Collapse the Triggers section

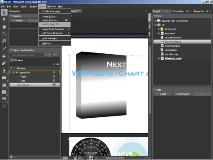tap(11, 16)
